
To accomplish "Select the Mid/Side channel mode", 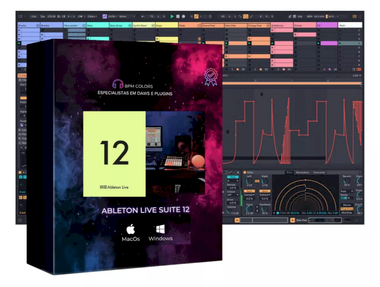I will pyautogui.click(x=347, y=212).
